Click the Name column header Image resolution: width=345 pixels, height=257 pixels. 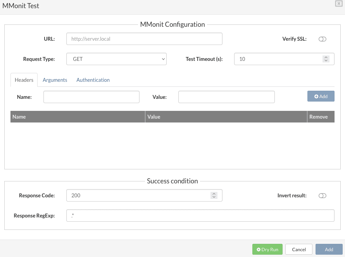point(78,117)
